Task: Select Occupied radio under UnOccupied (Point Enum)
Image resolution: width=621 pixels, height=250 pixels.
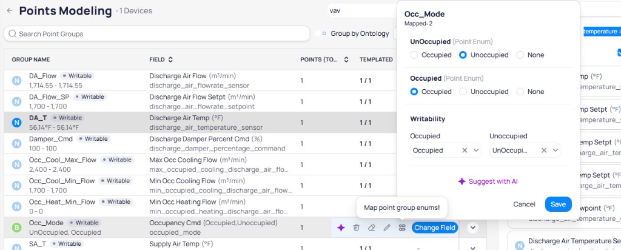Action: click(x=414, y=55)
